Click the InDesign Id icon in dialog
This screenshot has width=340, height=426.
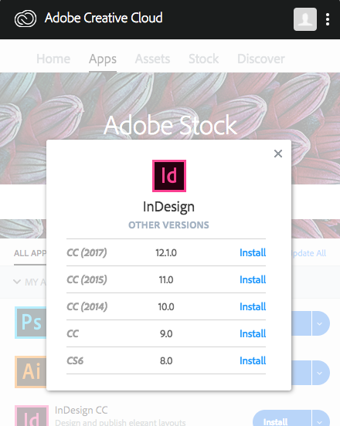[169, 176]
